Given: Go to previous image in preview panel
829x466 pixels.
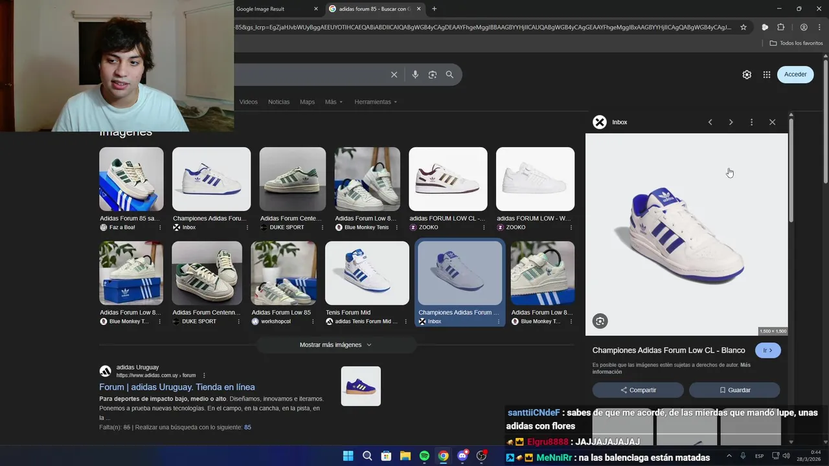Looking at the screenshot, I should (x=710, y=122).
